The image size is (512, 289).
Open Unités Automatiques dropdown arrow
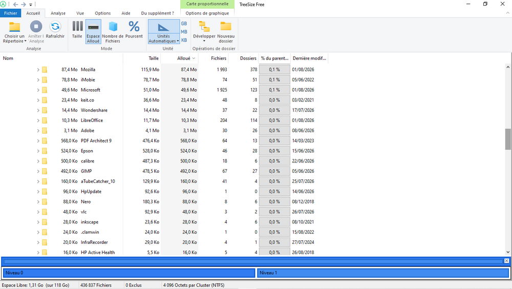(x=178, y=41)
